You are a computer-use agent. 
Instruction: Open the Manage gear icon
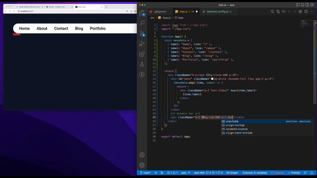(142, 165)
